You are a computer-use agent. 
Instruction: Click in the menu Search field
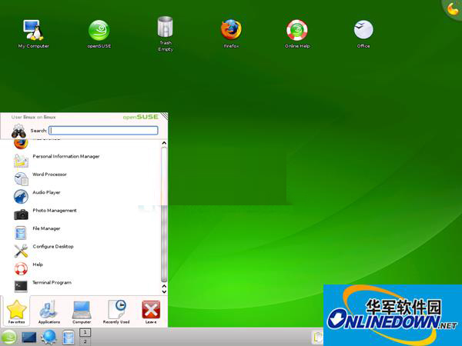pos(104,131)
